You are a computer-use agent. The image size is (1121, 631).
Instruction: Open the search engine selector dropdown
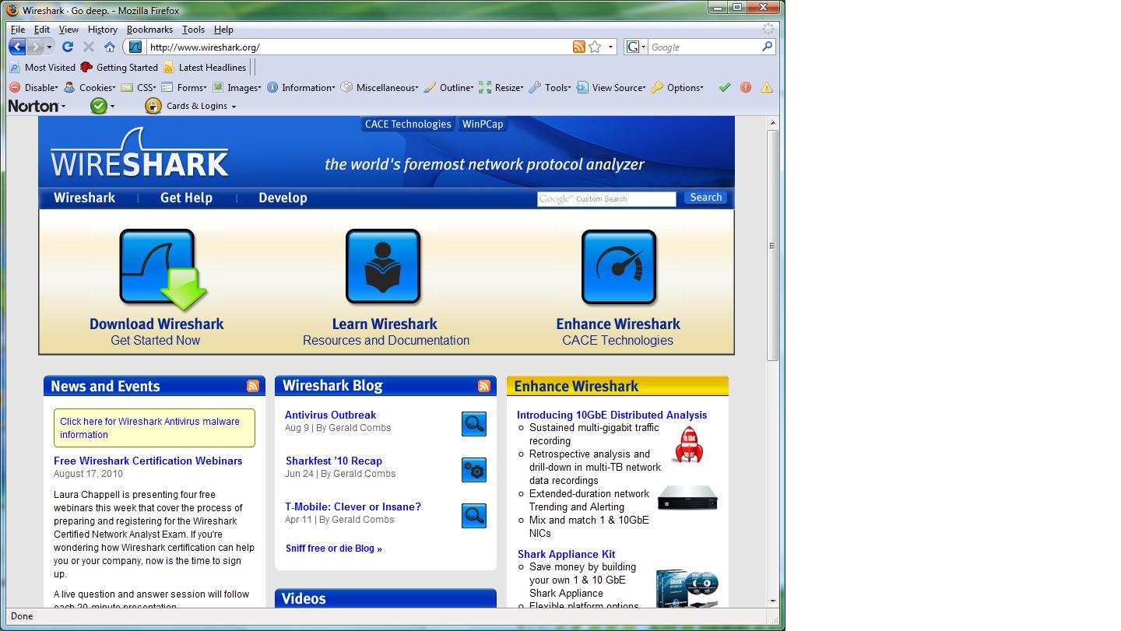click(636, 47)
